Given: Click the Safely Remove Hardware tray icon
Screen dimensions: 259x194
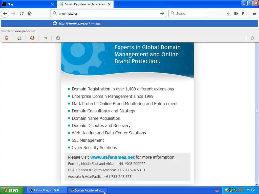Looking at the screenshot, I should pos(236,190).
